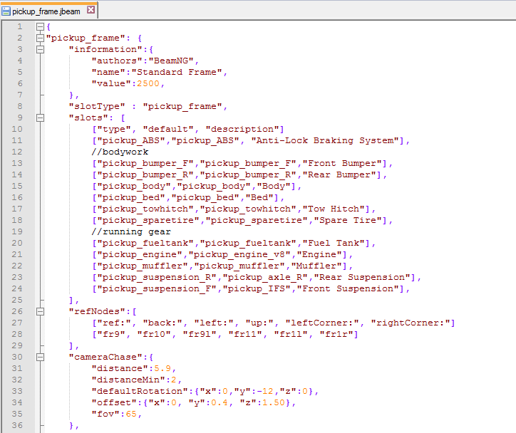Click the "description" header on line 10
Viewport: 516px width, 433px height.
242,129
